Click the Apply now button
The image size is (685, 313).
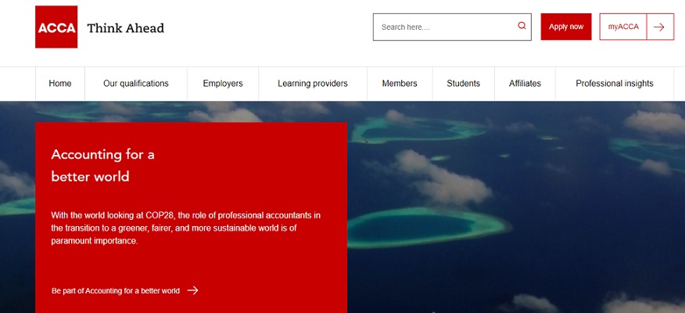coord(566,27)
